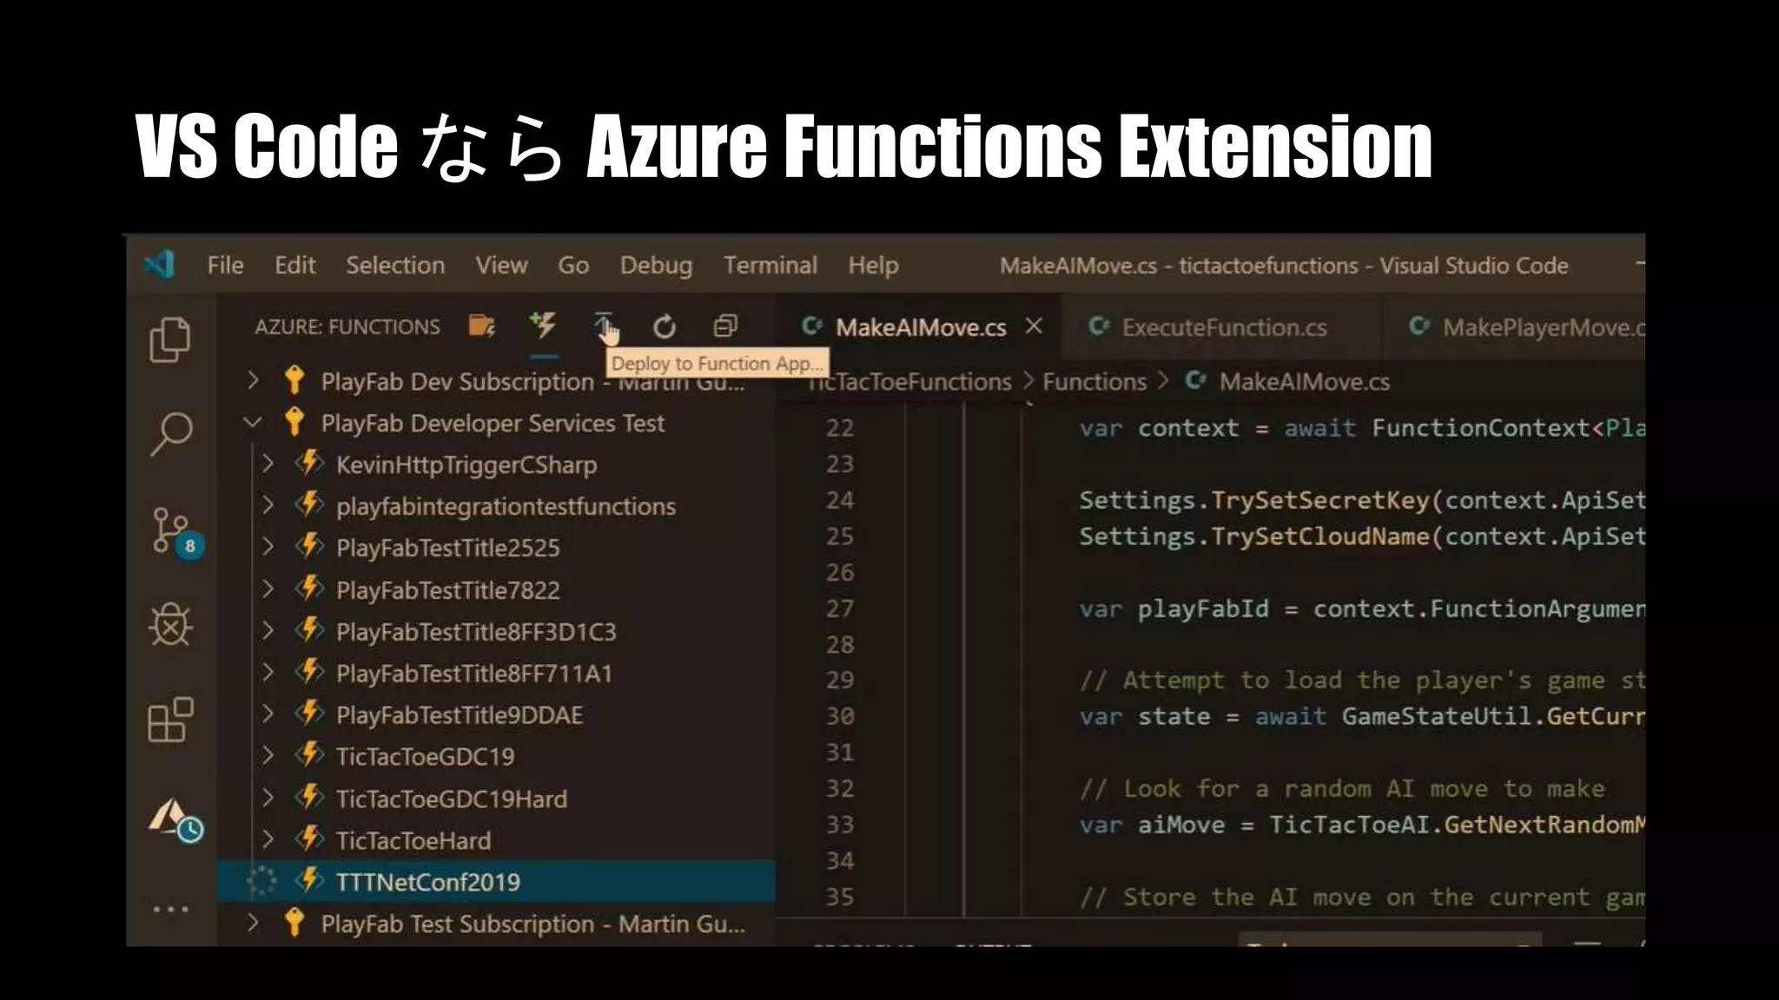Click the Refresh icon in Azure Functions

click(665, 326)
